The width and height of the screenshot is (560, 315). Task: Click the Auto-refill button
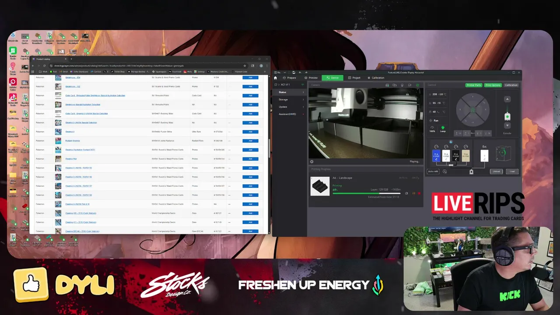click(x=433, y=171)
